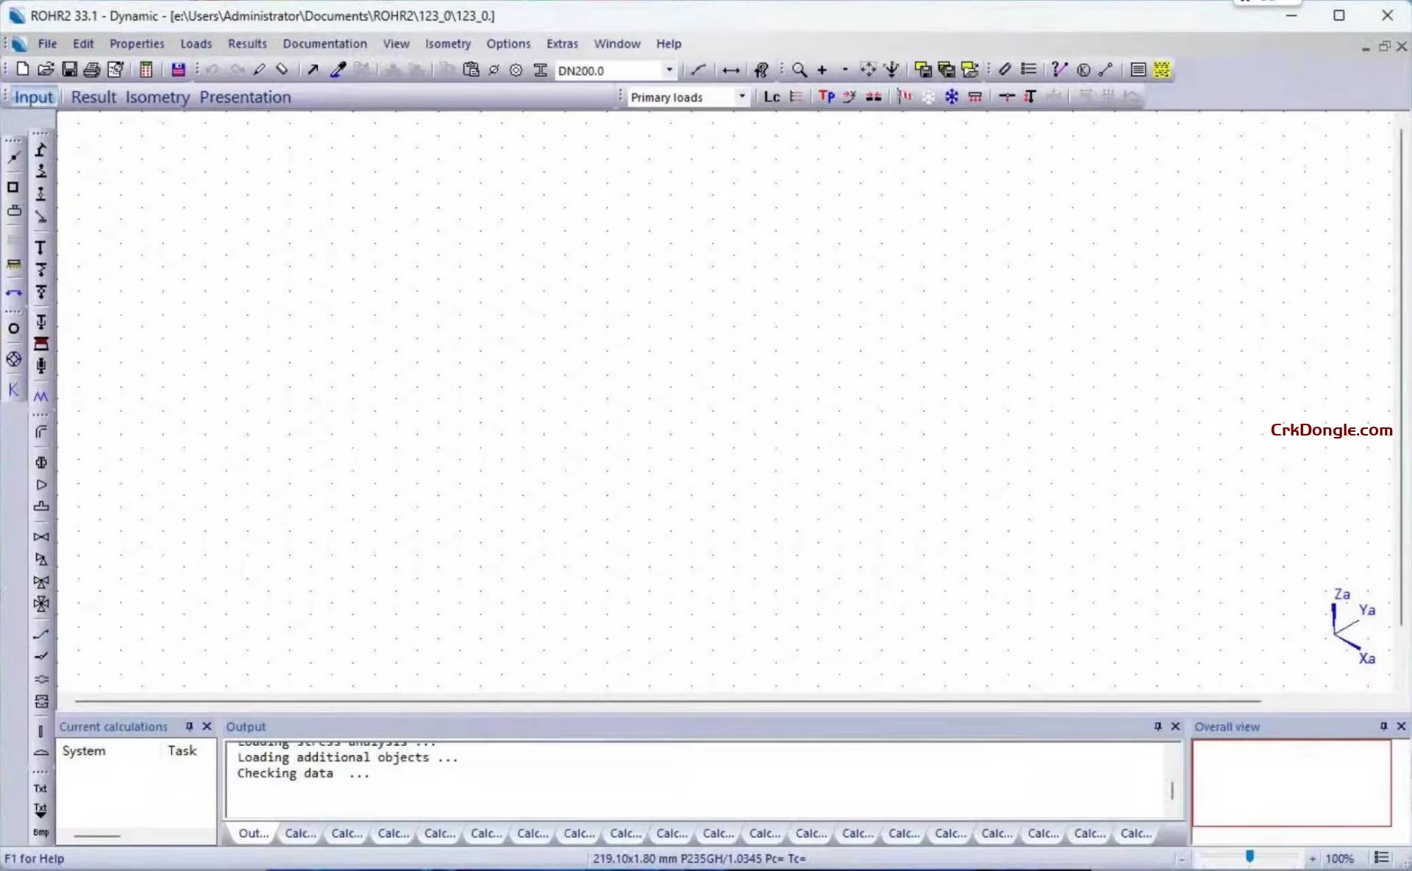
Task: Activate the Zoom magnifier tool
Action: click(799, 69)
